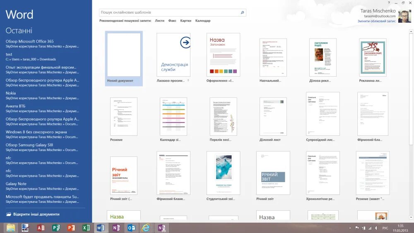Click the template search magnifier icon

[242, 12]
